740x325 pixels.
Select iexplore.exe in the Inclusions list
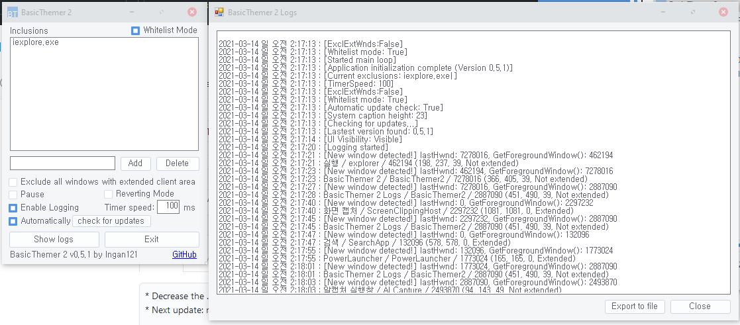[36, 42]
